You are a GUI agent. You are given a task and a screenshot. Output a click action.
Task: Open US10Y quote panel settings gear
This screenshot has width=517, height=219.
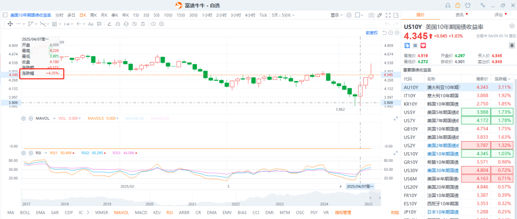[512, 26]
